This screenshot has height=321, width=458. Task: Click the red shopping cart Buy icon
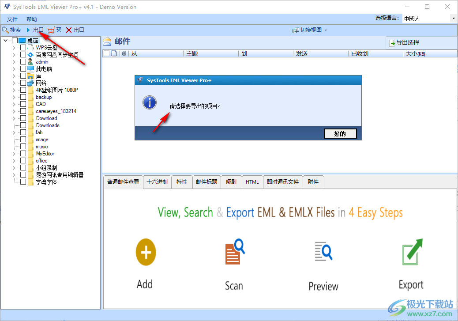tap(51, 30)
